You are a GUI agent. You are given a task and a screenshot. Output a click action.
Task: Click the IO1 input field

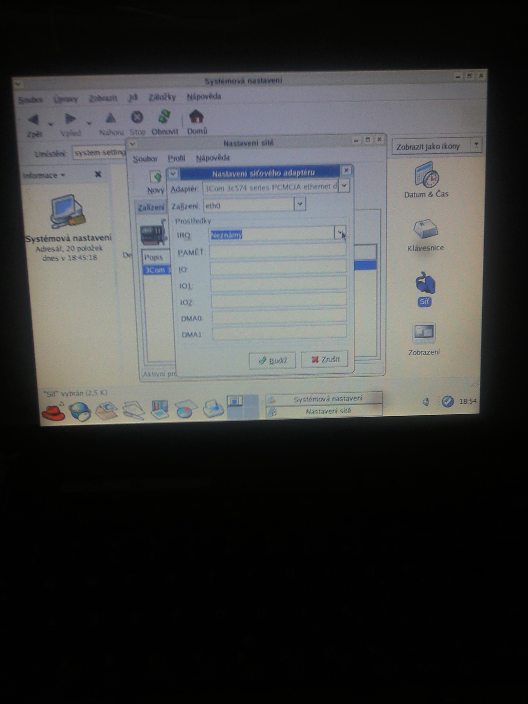278,284
